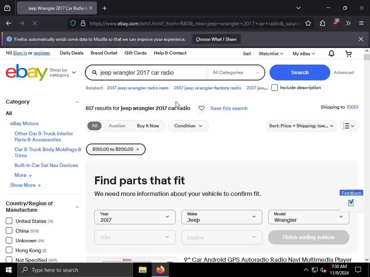This screenshot has height=277, width=370.
Task: Open the shopping cart icon
Action: 349,54
